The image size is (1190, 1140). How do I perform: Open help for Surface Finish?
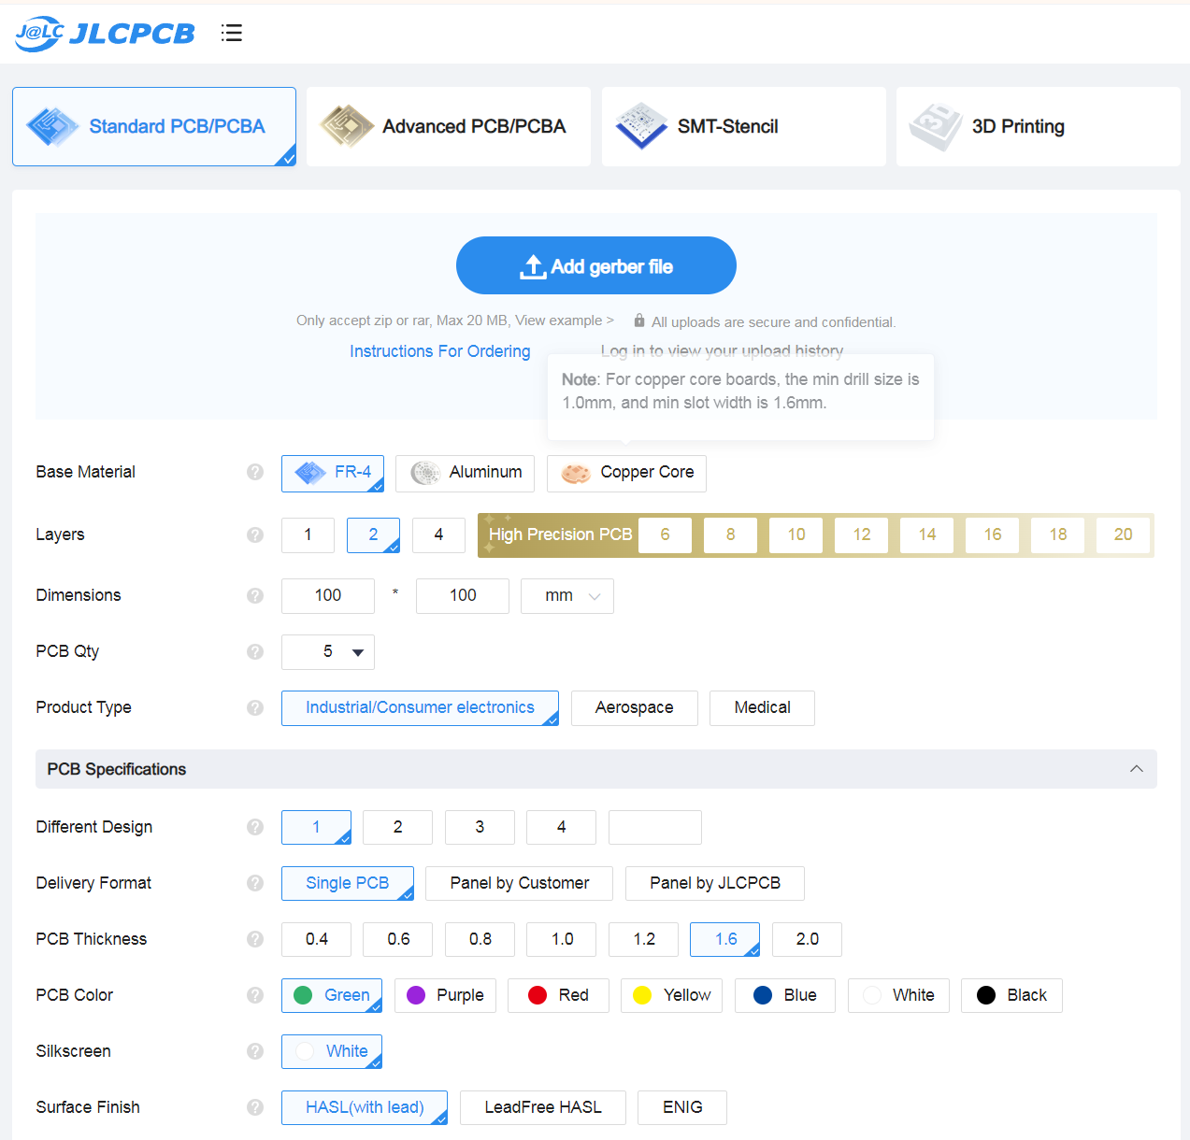(x=255, y=1107)
